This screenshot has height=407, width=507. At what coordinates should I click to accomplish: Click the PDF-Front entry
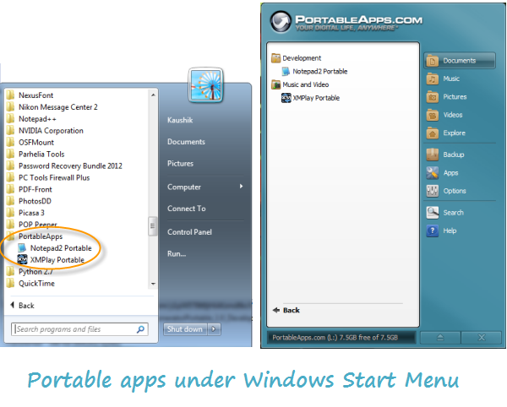29,189
